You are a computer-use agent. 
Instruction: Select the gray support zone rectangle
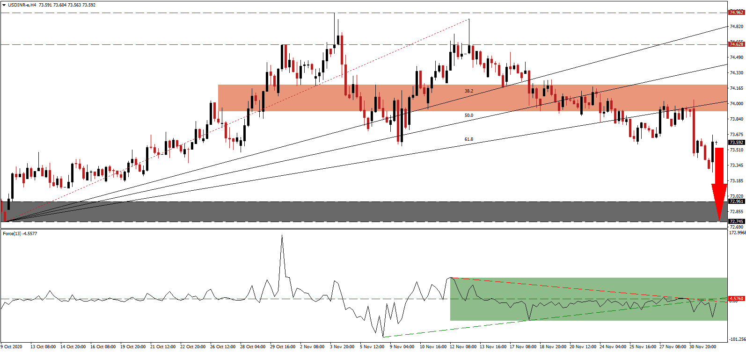[328, 212]
